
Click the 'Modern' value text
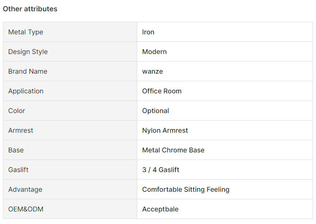pos(154,51)
